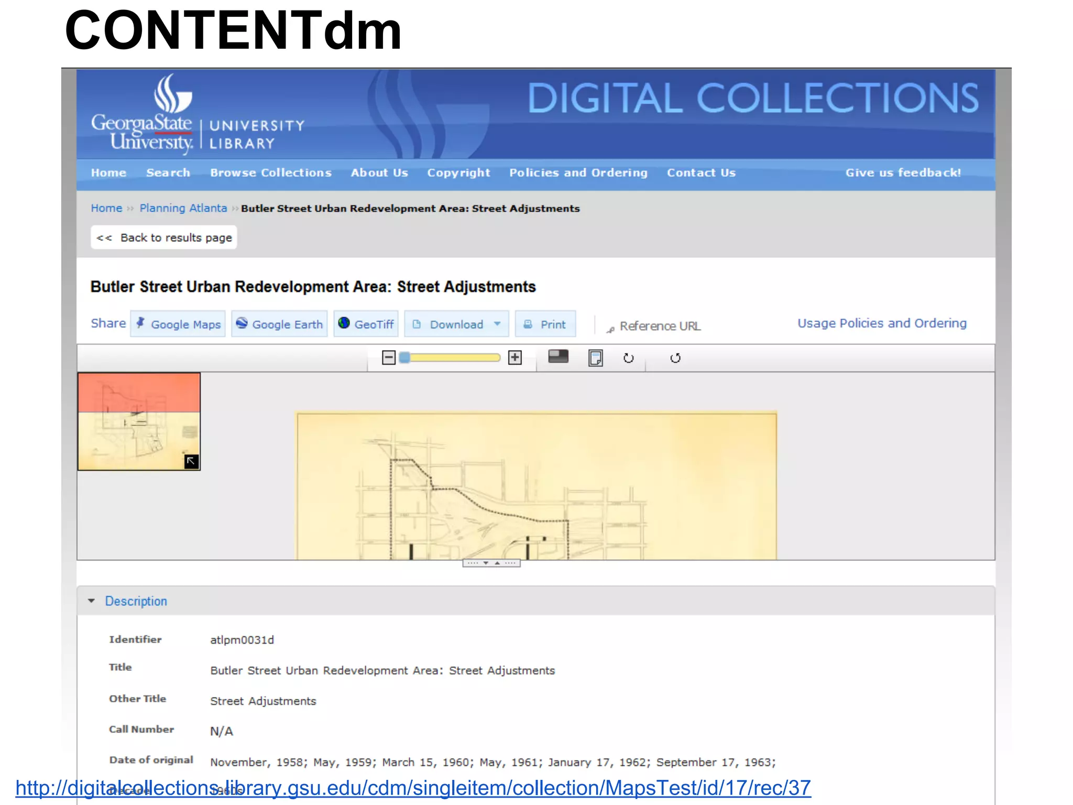This screenshot has height=805, width=1073.
Task: Open the Copyright menu item
Action: pos(458,173)
